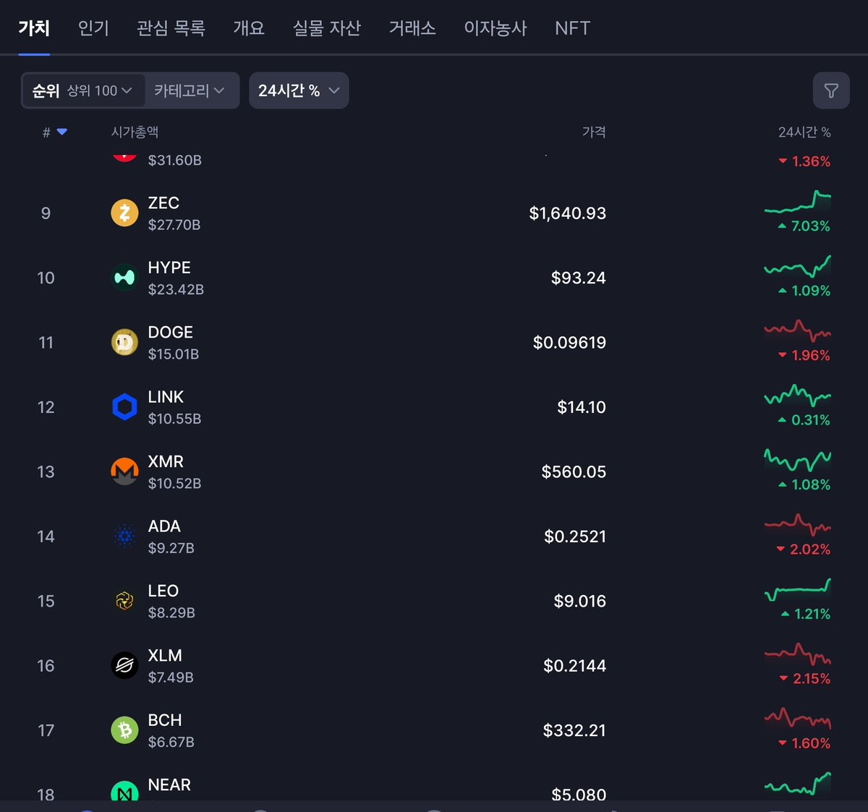Switch to the 인기 tab

(x=93, y=28)
